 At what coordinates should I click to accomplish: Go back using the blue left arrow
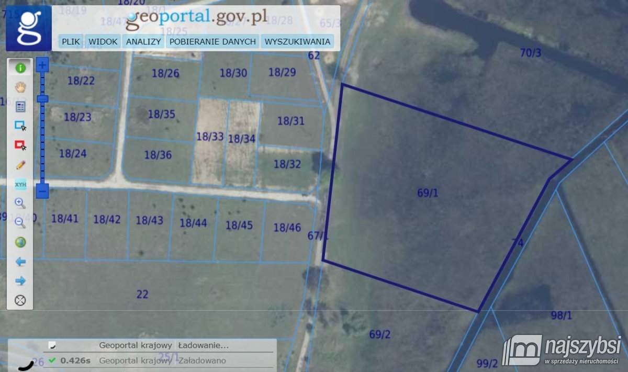pos(20,261)
